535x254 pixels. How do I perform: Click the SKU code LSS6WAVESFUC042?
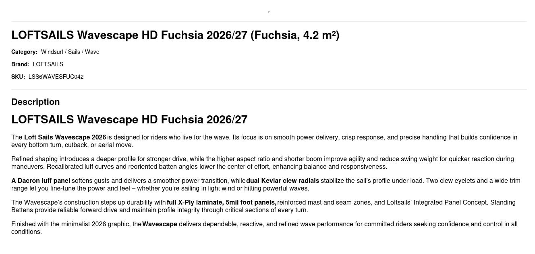pyautogui.click(x=56, y=77)
